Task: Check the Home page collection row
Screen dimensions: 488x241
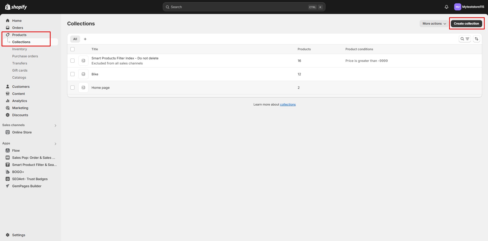Action: click(x=72, y=88)
